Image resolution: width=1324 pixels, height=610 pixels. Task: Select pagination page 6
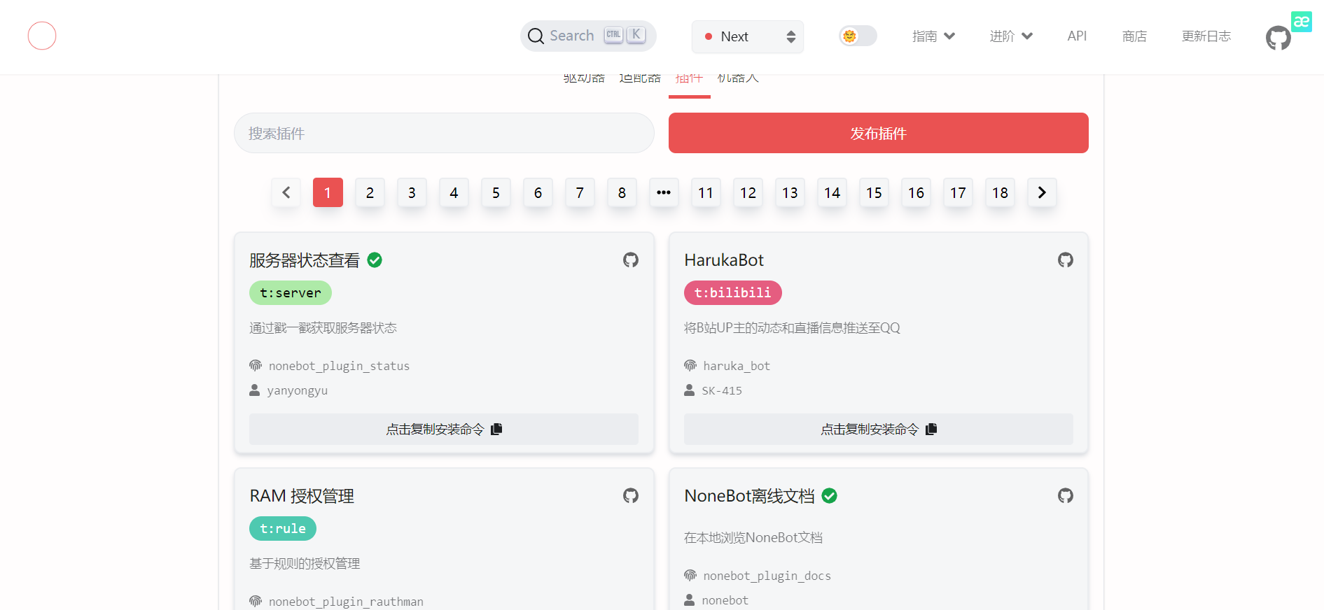pyautogui.click(x=538, y=192)
